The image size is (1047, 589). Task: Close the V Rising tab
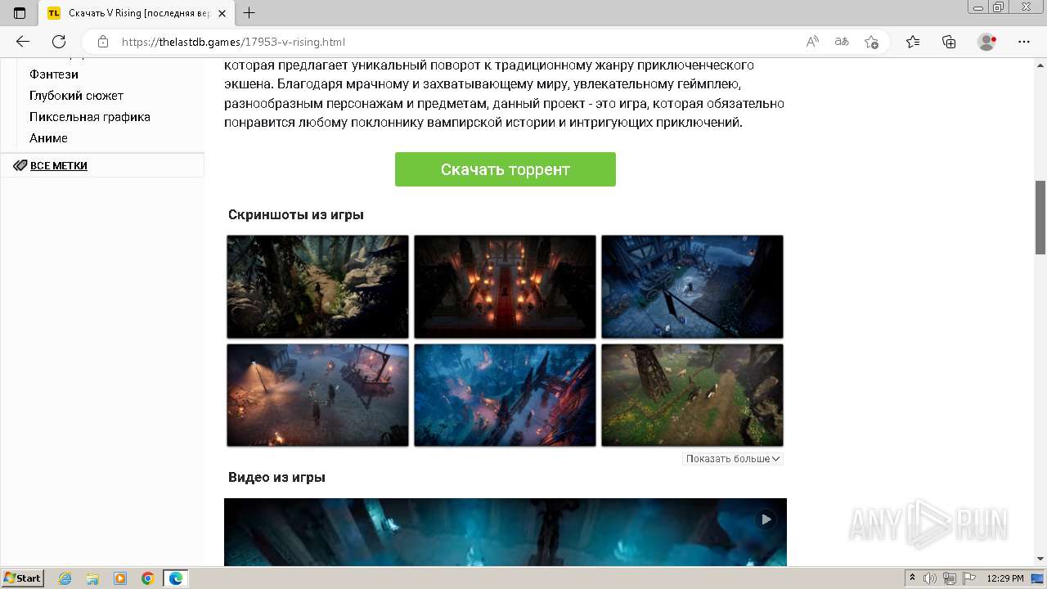point(222,13)
